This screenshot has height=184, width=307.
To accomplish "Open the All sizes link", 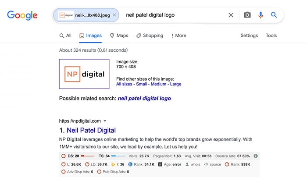I will 124,84.
